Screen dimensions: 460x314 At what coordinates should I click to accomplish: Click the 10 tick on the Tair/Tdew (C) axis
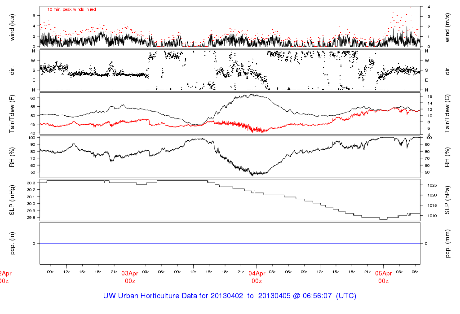(x=430, y=116)
